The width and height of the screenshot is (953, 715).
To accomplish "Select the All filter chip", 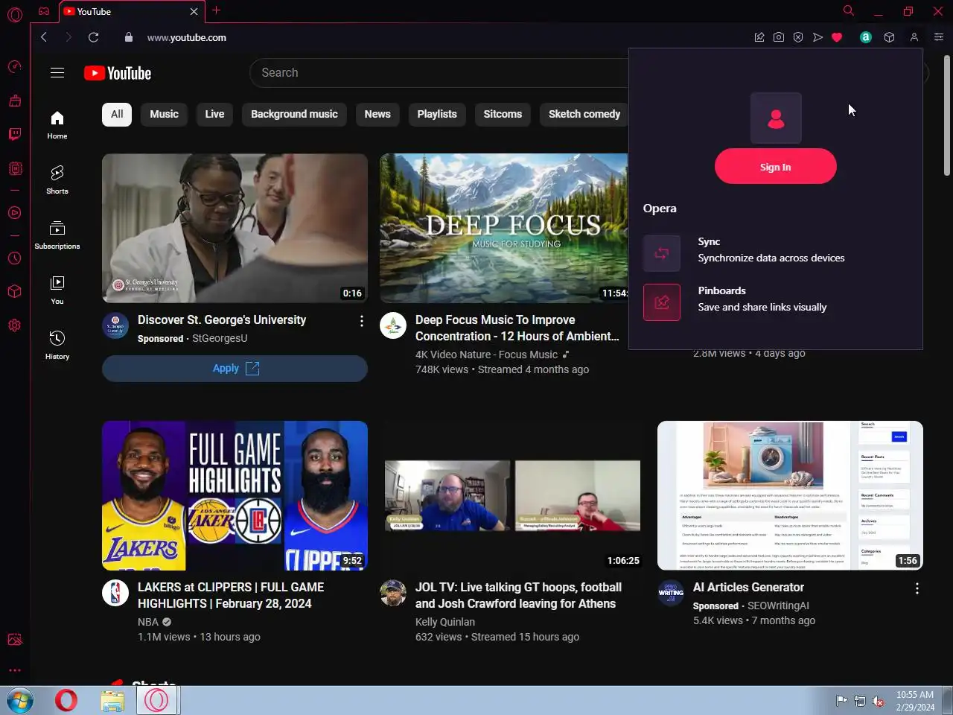I will (x=117, y=114).
